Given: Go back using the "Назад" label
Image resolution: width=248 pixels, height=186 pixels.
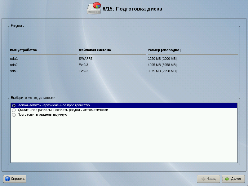Looking at the screenshot, I should (x=211, y=179).
